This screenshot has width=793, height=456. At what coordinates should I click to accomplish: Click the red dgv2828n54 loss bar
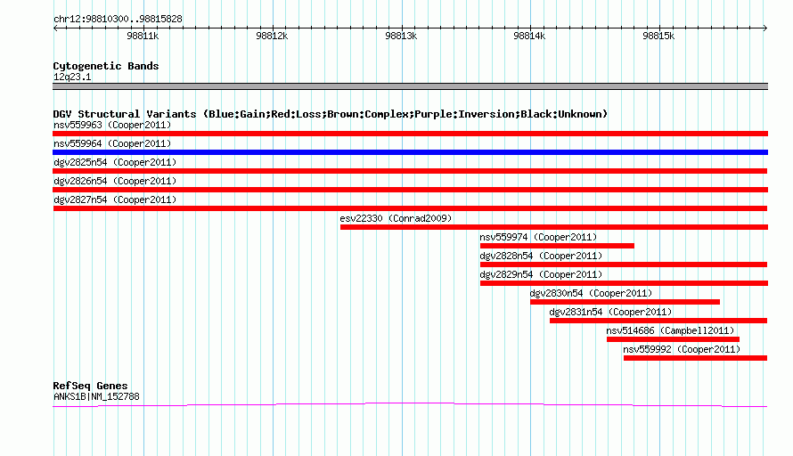click(624, 265)
